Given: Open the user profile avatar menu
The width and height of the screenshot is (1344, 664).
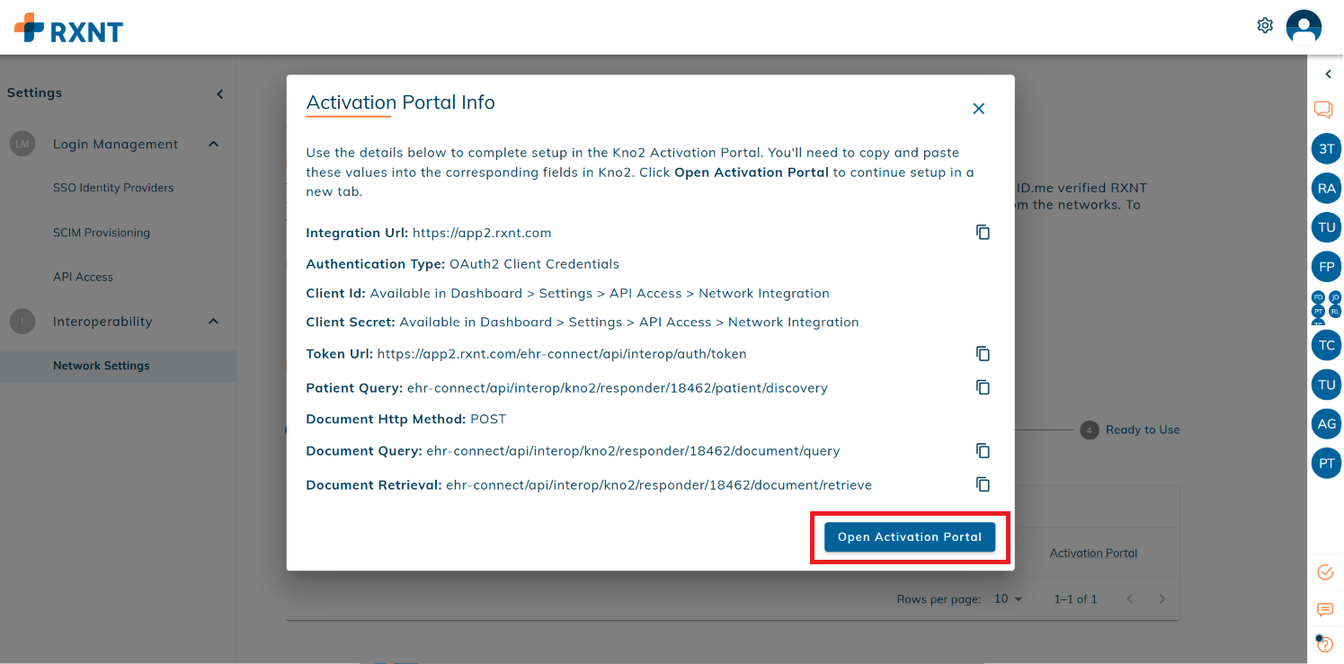Looking at the screenshot, I should [x=1304, y=26].
